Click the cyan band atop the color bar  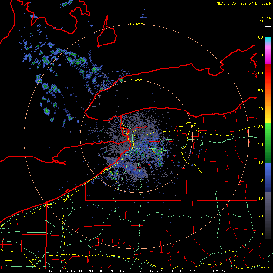(268, 40)
